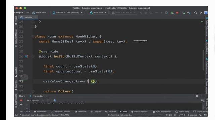
Task: Click the inspection checkmark at editor top right
Action: tap(202, 21)
